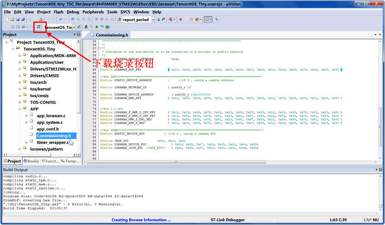This screenshot has height=225, width=385.
Task: Open Options for Target wand icon
Action: pyautogui.click(x=79, y=27)
